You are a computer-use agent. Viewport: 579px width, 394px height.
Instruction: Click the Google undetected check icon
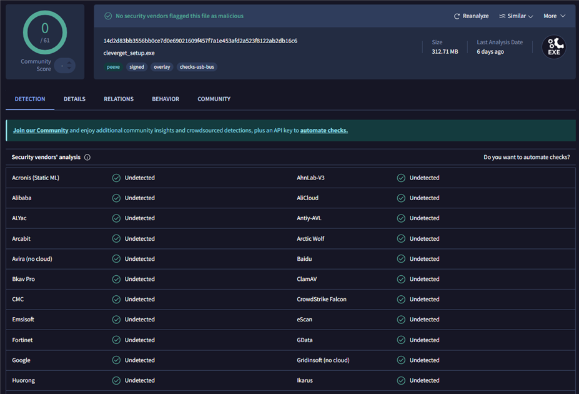pyautogui.click(x=116, y=360)
